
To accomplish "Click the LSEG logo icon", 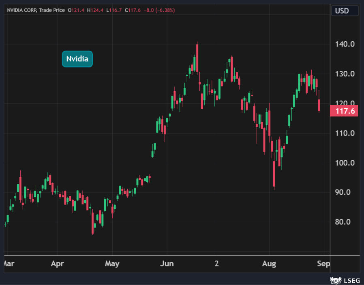I will 335,280.
